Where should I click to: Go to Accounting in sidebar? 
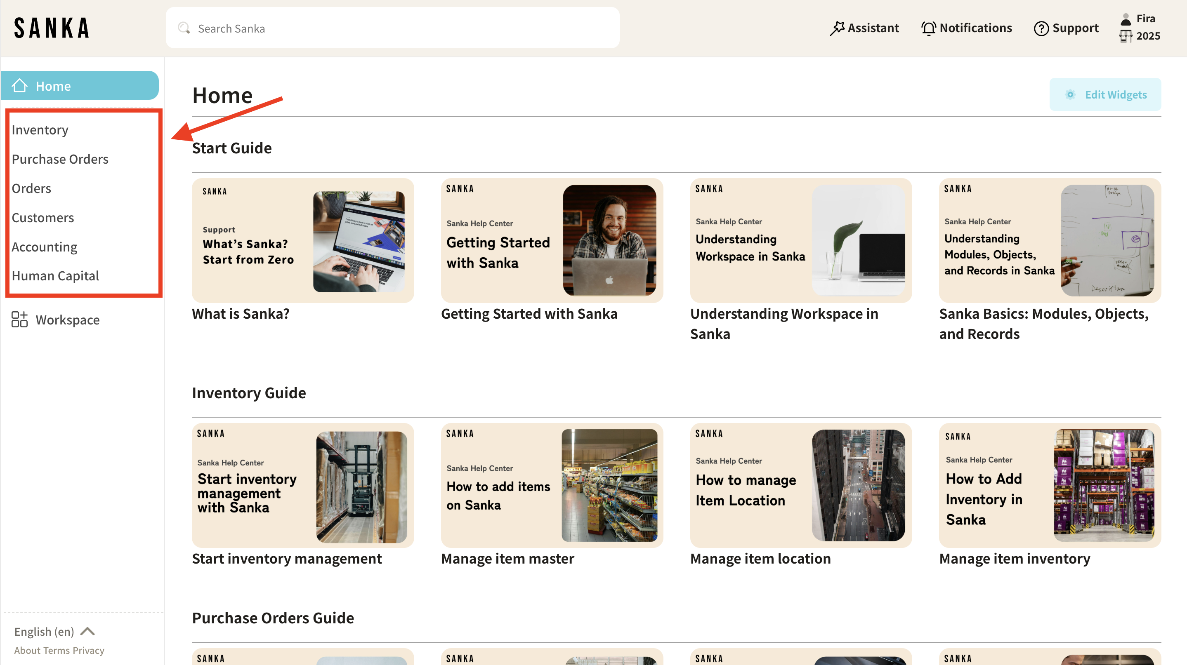[x=44, y=247]
